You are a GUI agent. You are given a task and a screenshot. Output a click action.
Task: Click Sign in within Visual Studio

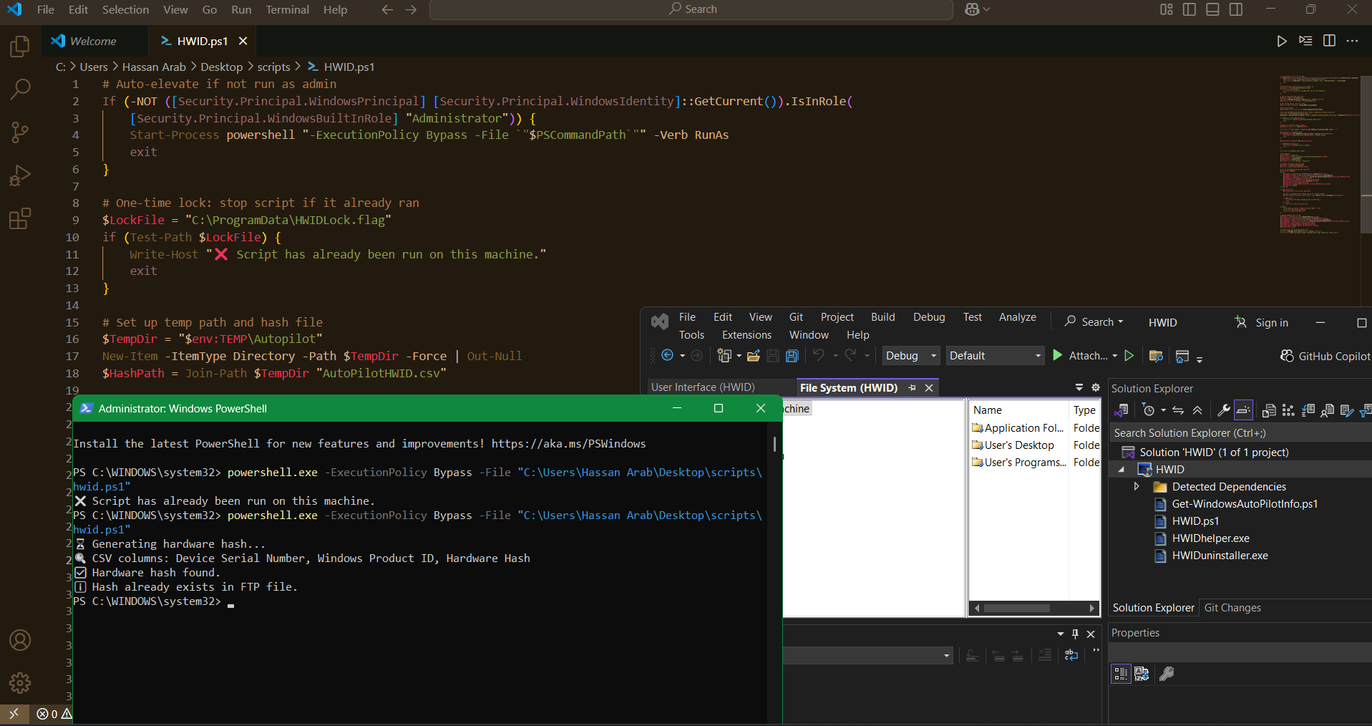coord(1271,323)
